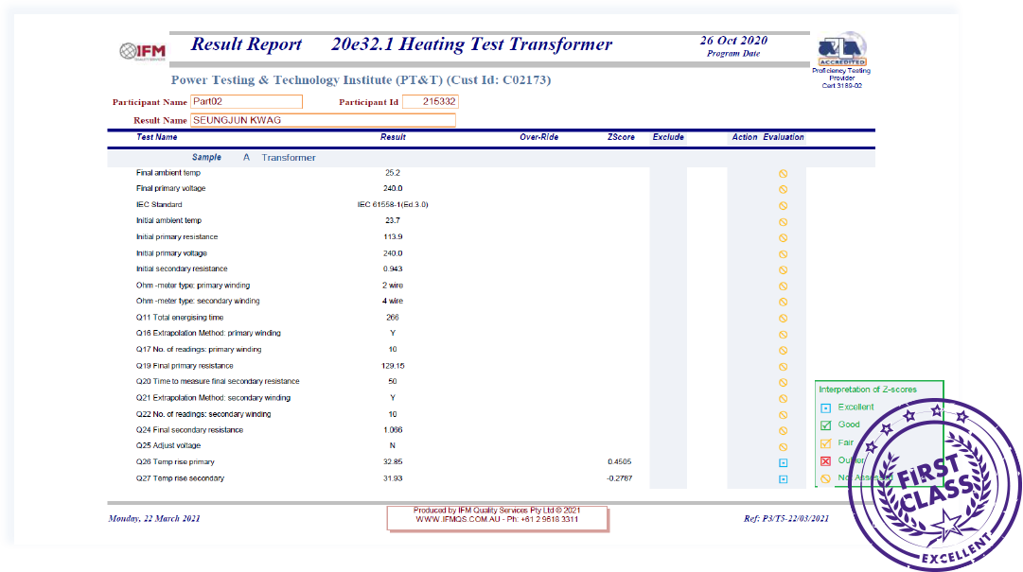The image size is (1023, 572).
Task: Click the result value IEC 61558-1(Ed.3.0)
Action: point(393,204)
